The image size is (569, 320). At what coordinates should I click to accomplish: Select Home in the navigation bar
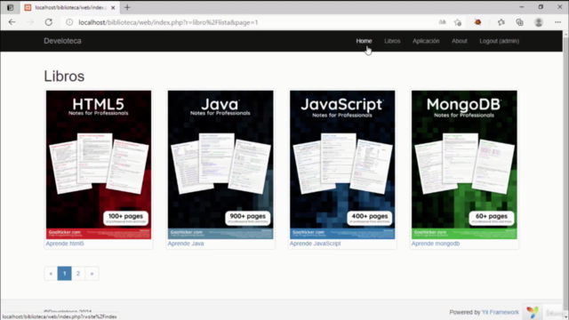[364, 41]
